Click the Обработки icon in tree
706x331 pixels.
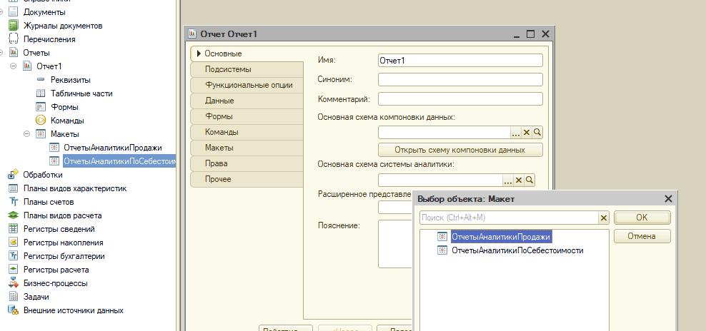pyautogui.click(x=13, y=175)
